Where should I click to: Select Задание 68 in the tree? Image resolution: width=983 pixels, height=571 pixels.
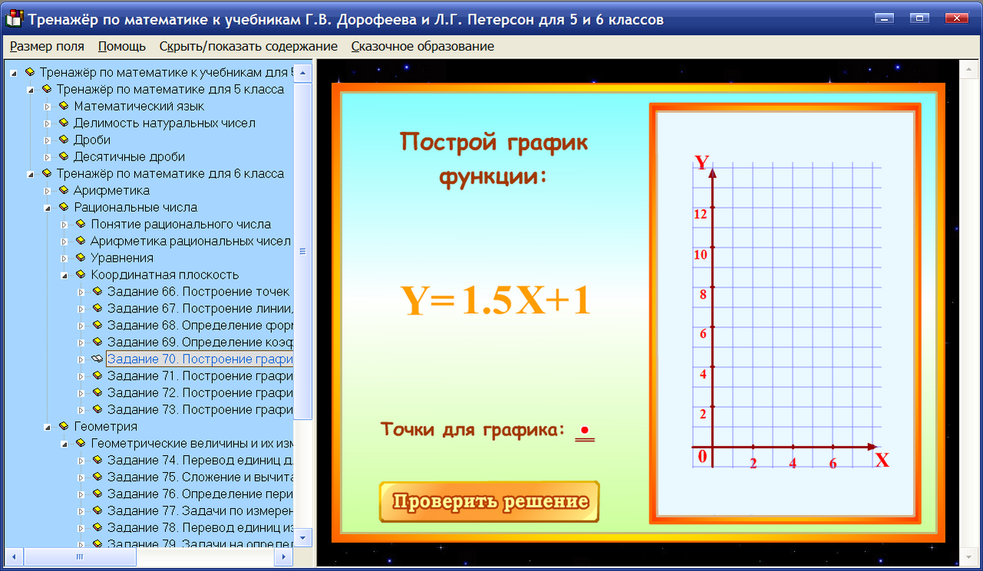pyautogui.click(x=184, y=325)
